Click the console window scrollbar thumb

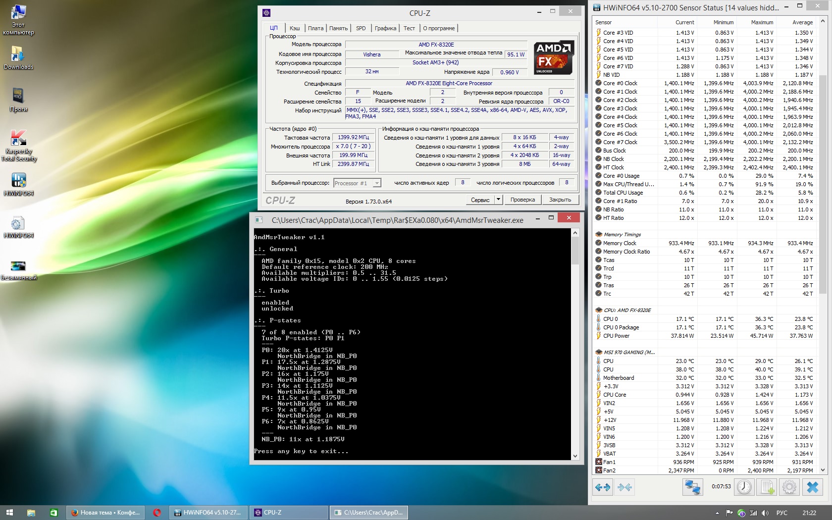[x=575, y=251]
